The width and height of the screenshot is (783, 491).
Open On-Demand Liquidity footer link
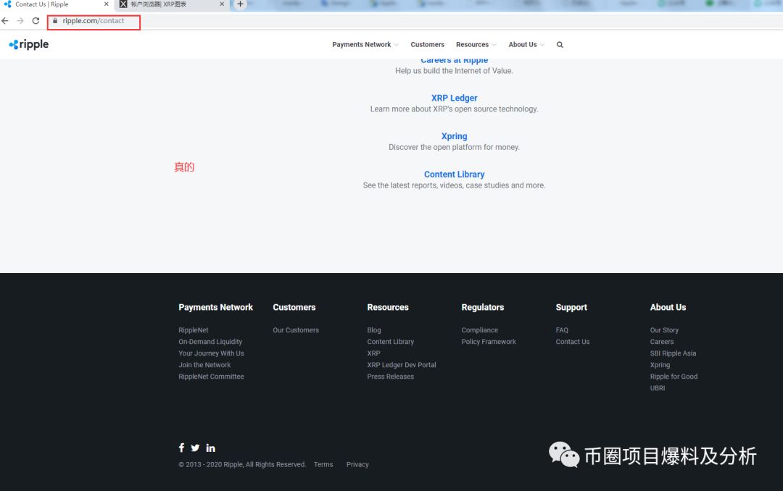210,342
